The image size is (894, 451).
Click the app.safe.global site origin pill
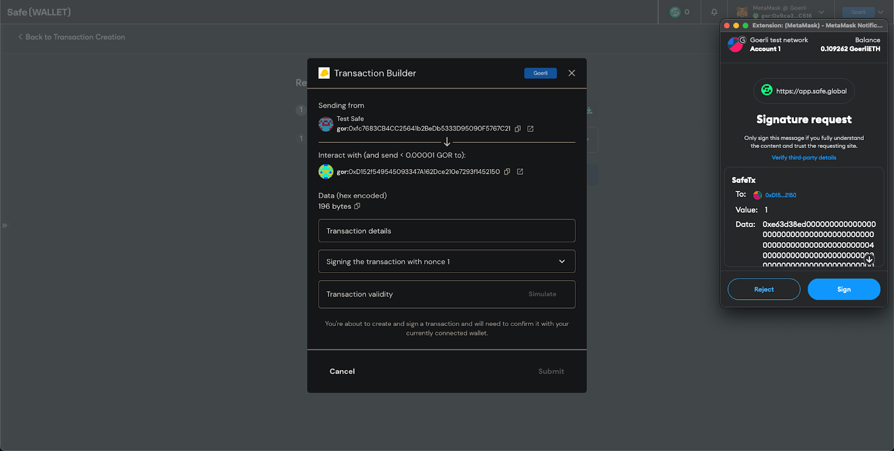click(x=804, y=91)
